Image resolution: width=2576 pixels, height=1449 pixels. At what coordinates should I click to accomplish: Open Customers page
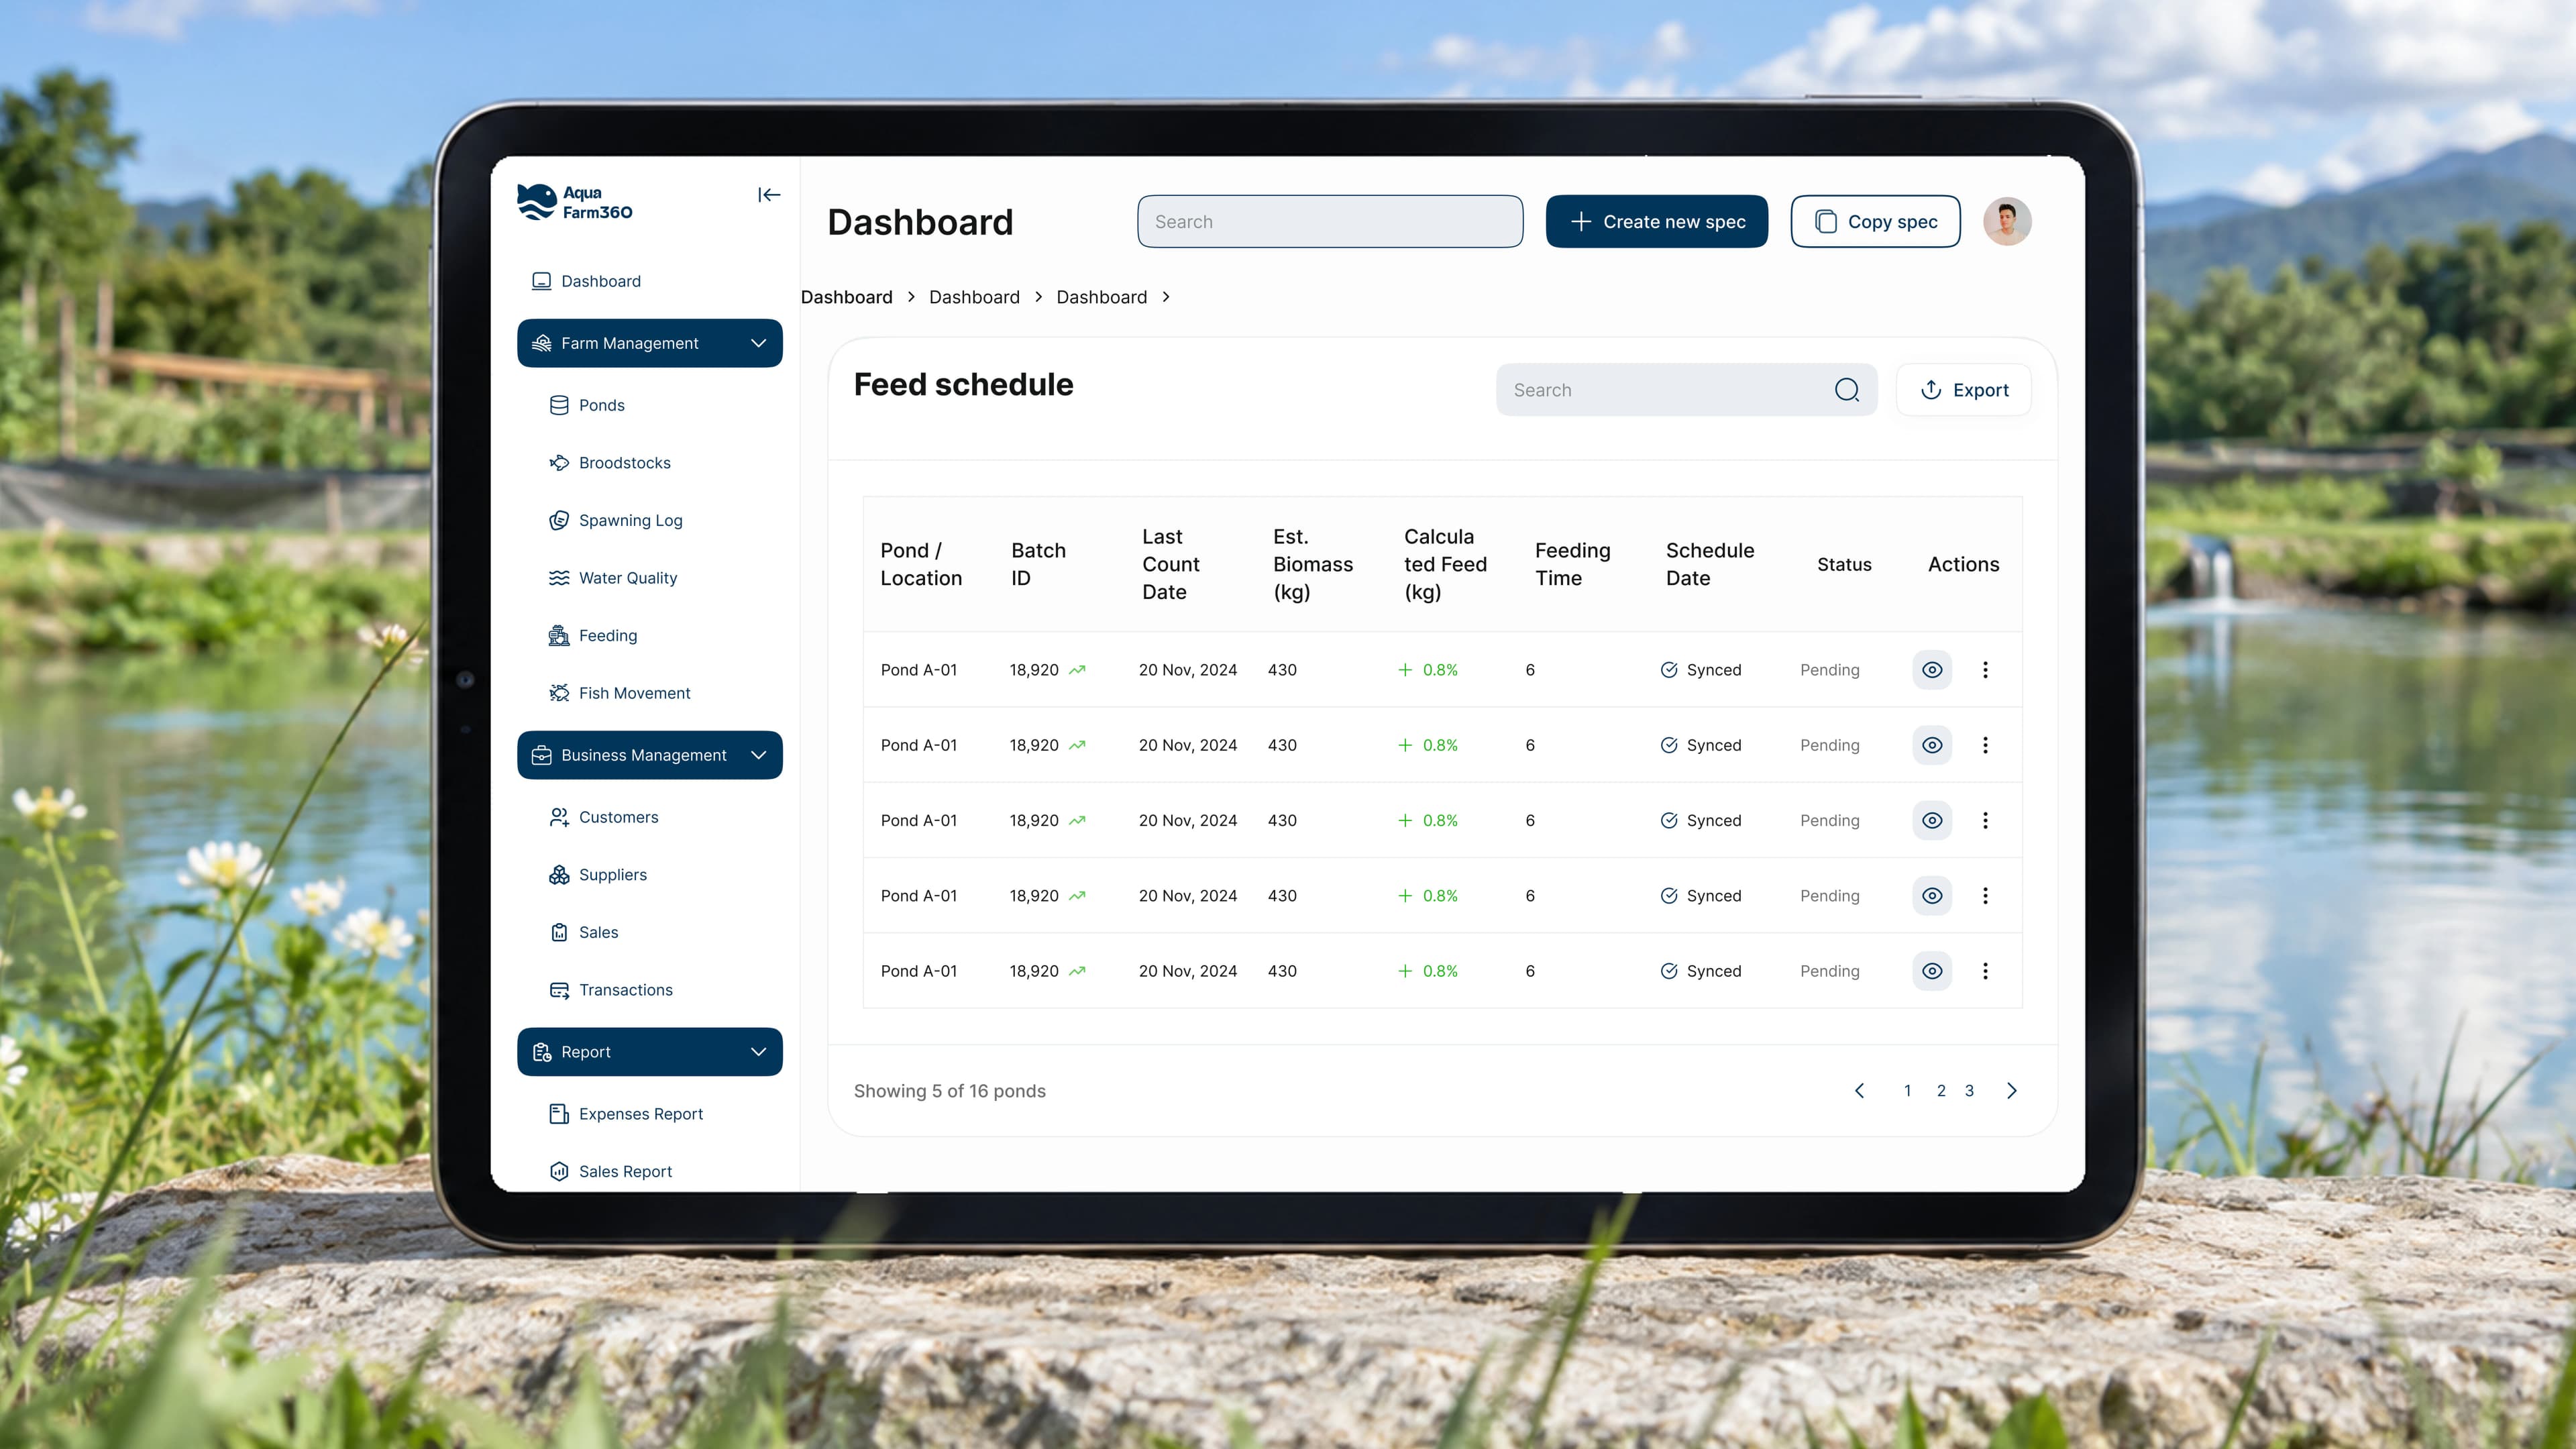coord(604,817)
